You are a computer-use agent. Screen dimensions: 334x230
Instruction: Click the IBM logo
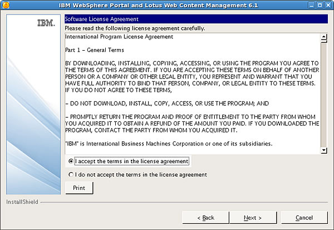[x=46, y=23]
